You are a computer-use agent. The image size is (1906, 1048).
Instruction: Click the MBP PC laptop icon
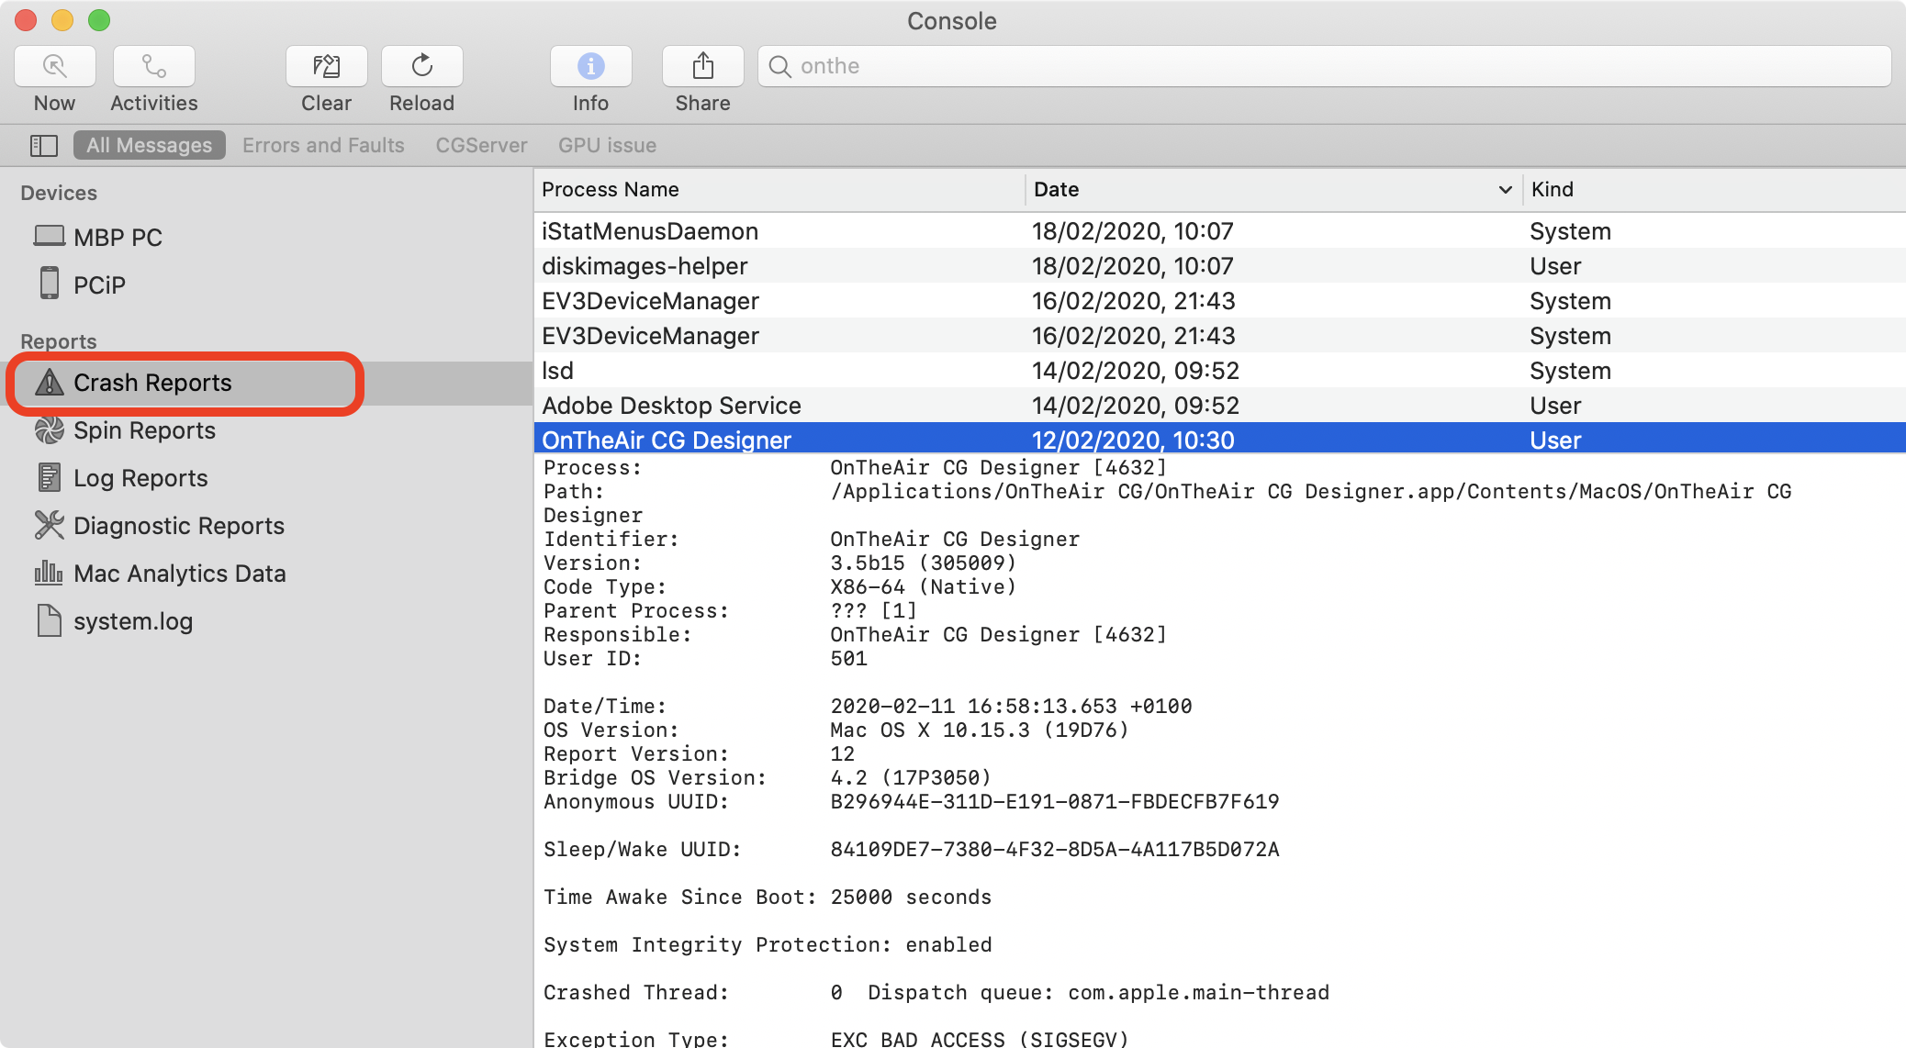[x=50, y=237]
